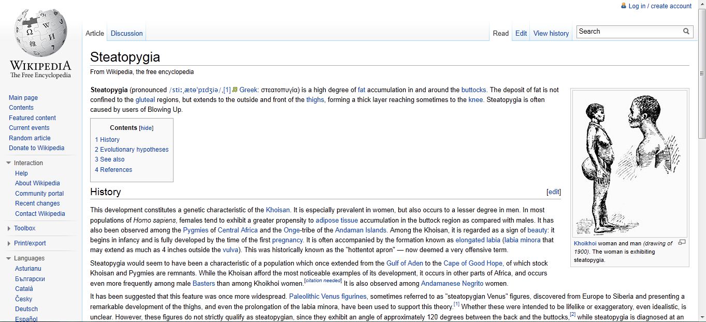Click the search magnifying glass icon
706x322 pixels.
686,32
